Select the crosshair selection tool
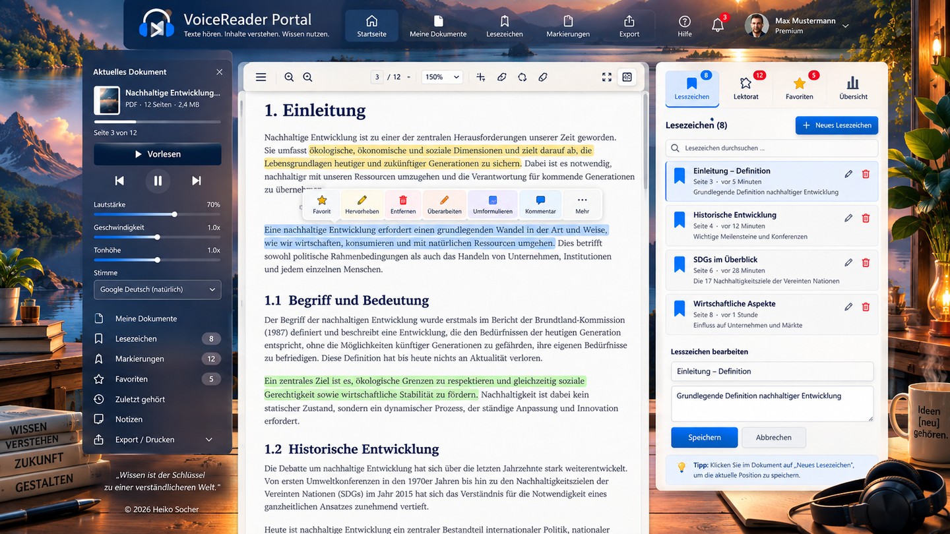This screenshot has width=950, height=534. (x=481, y=77)
